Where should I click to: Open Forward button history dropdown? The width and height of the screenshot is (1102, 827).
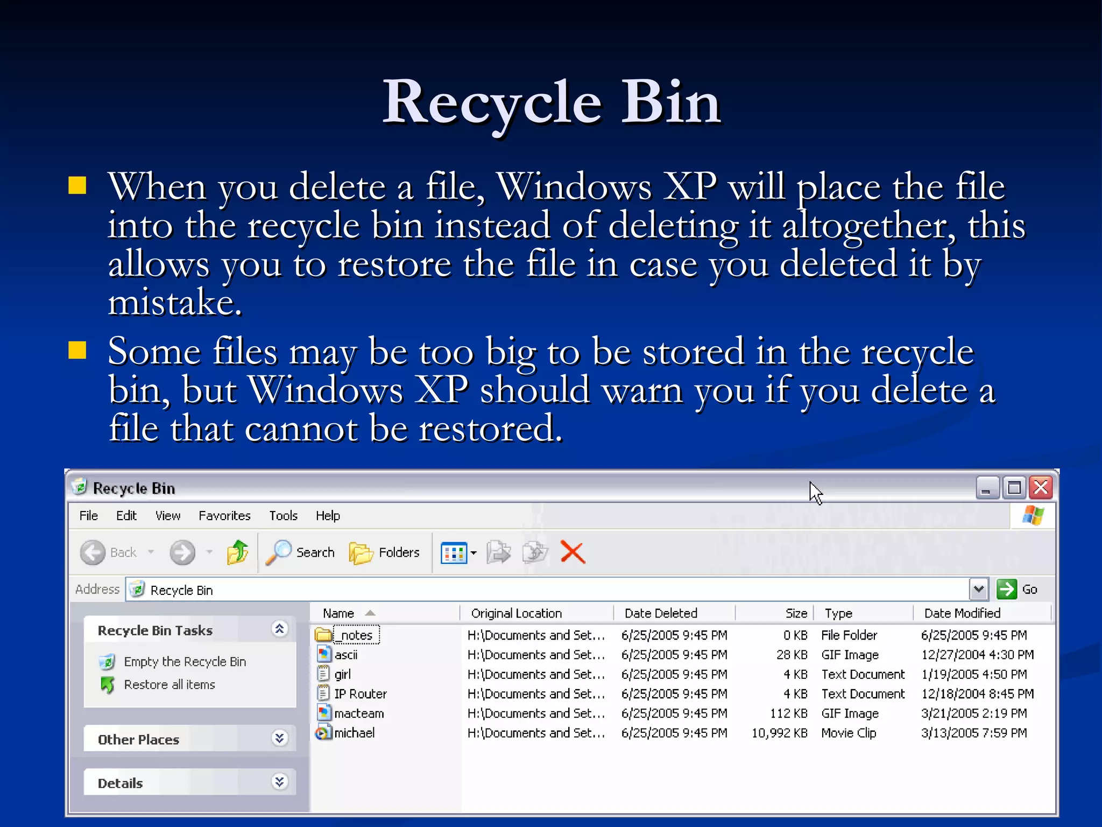(x=209, y=552)
